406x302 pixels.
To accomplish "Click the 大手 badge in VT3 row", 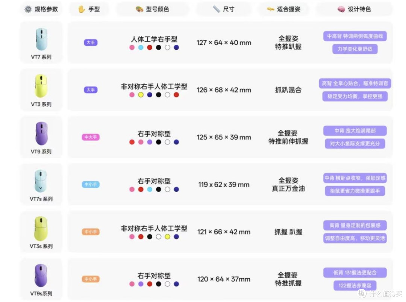I will click(91, 90).
